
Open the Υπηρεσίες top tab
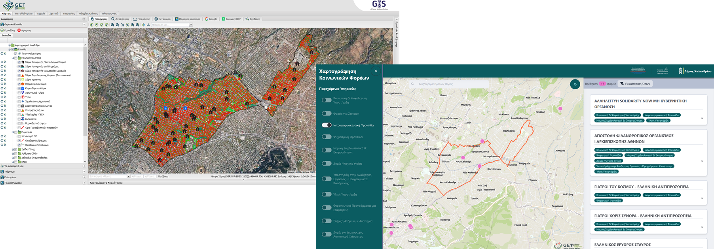[x=68, y=13]
